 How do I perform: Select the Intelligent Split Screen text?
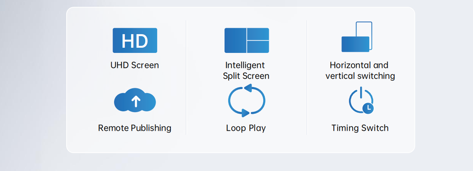pyautogui.click(x=246, y=70)
